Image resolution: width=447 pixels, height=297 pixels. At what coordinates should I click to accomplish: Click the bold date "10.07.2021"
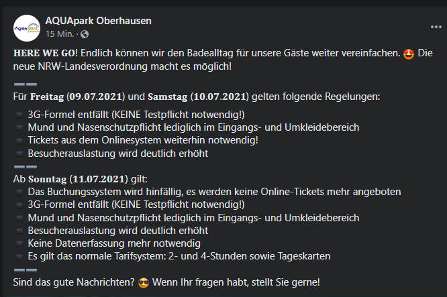point(220,97)
